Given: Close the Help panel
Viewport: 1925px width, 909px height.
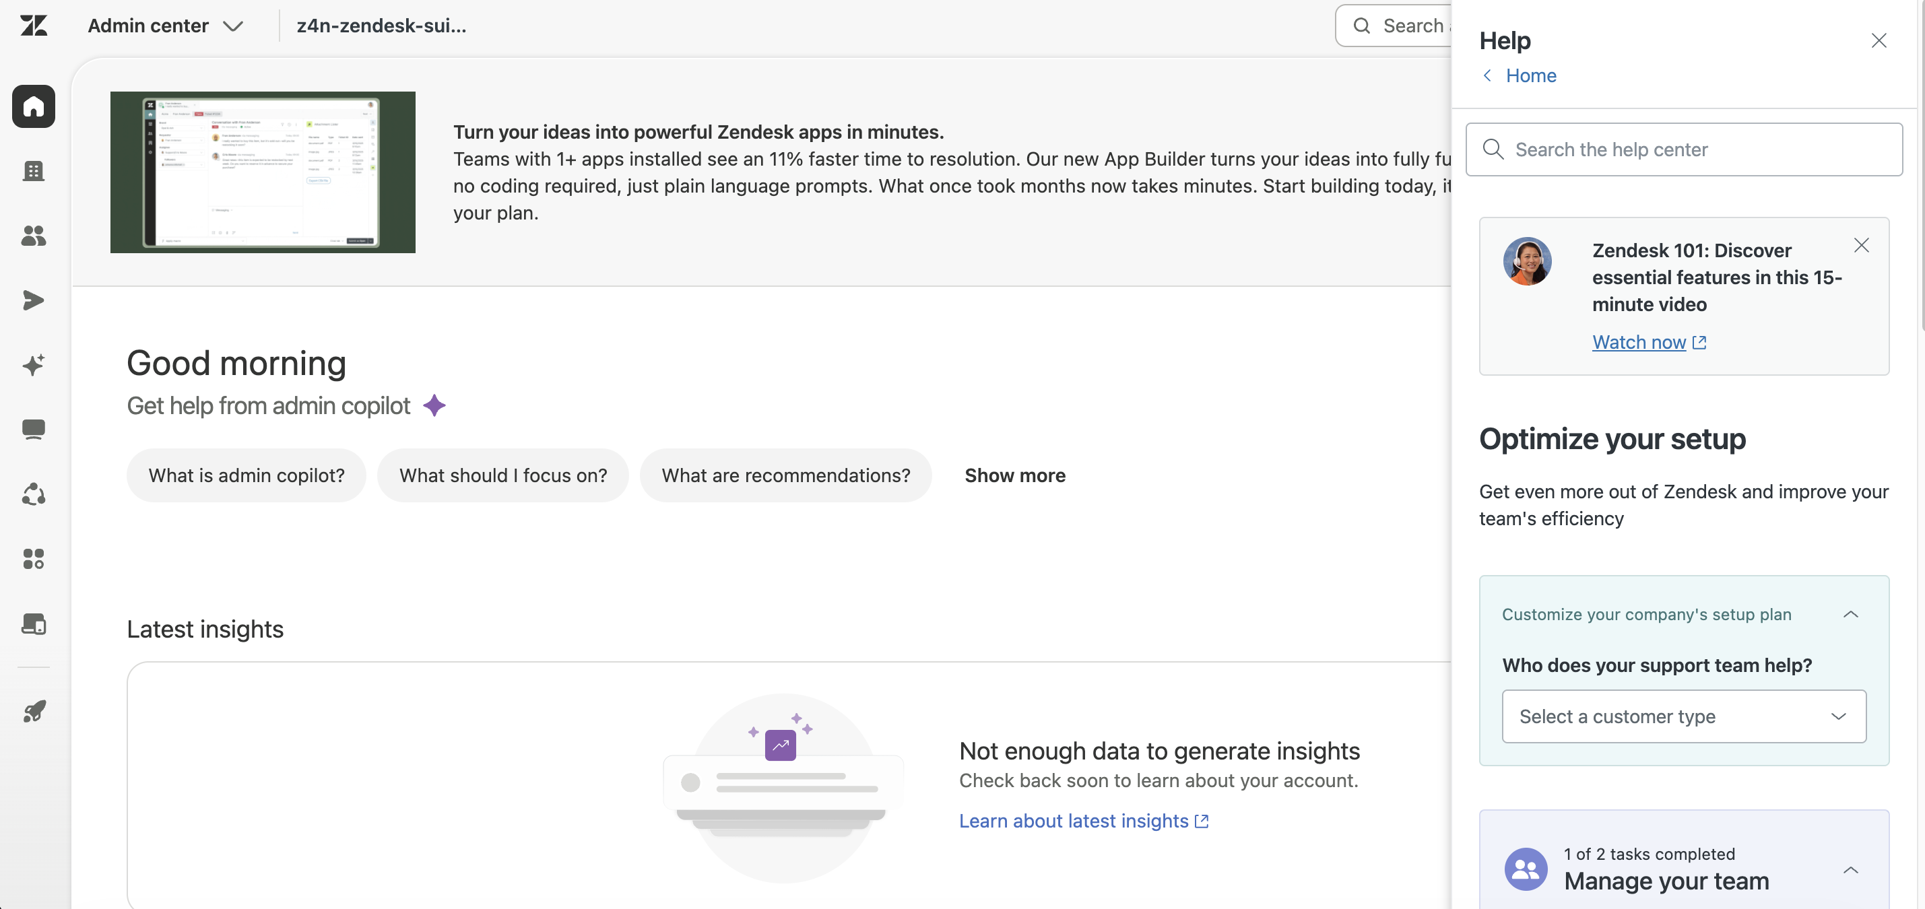Looking at the screenshot, I should click(1879, 40).
